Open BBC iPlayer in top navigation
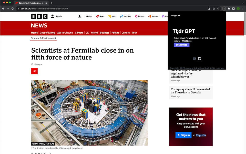Screen dimensions: 246x154 point(140,16)
